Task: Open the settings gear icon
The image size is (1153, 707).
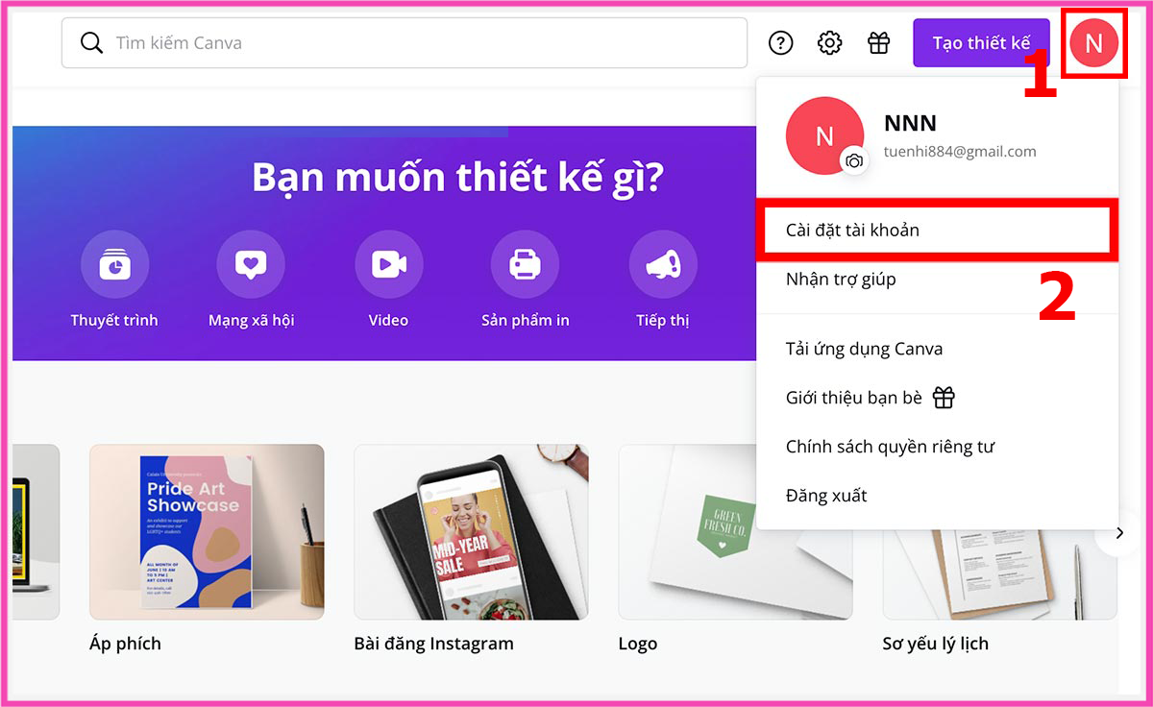Action: [x=829, y=43]
